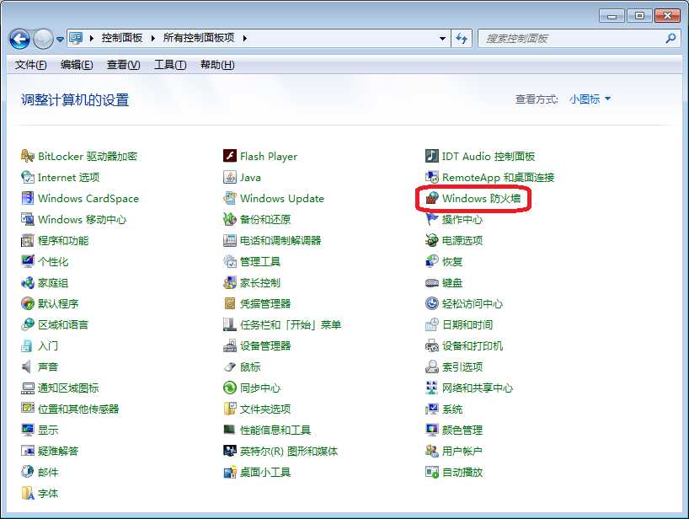Click the 个性化 icon
Screen dimensions: 689x519
[28, 261]
